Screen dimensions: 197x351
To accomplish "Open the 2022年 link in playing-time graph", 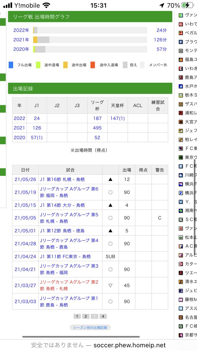I will pos(21,30).
